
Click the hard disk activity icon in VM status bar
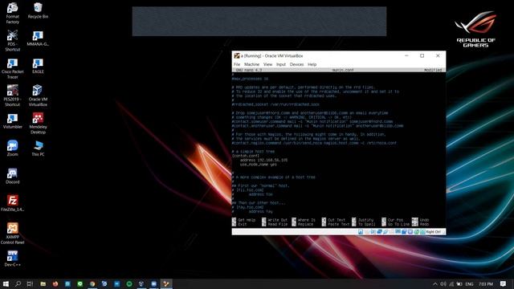(361, 232)
